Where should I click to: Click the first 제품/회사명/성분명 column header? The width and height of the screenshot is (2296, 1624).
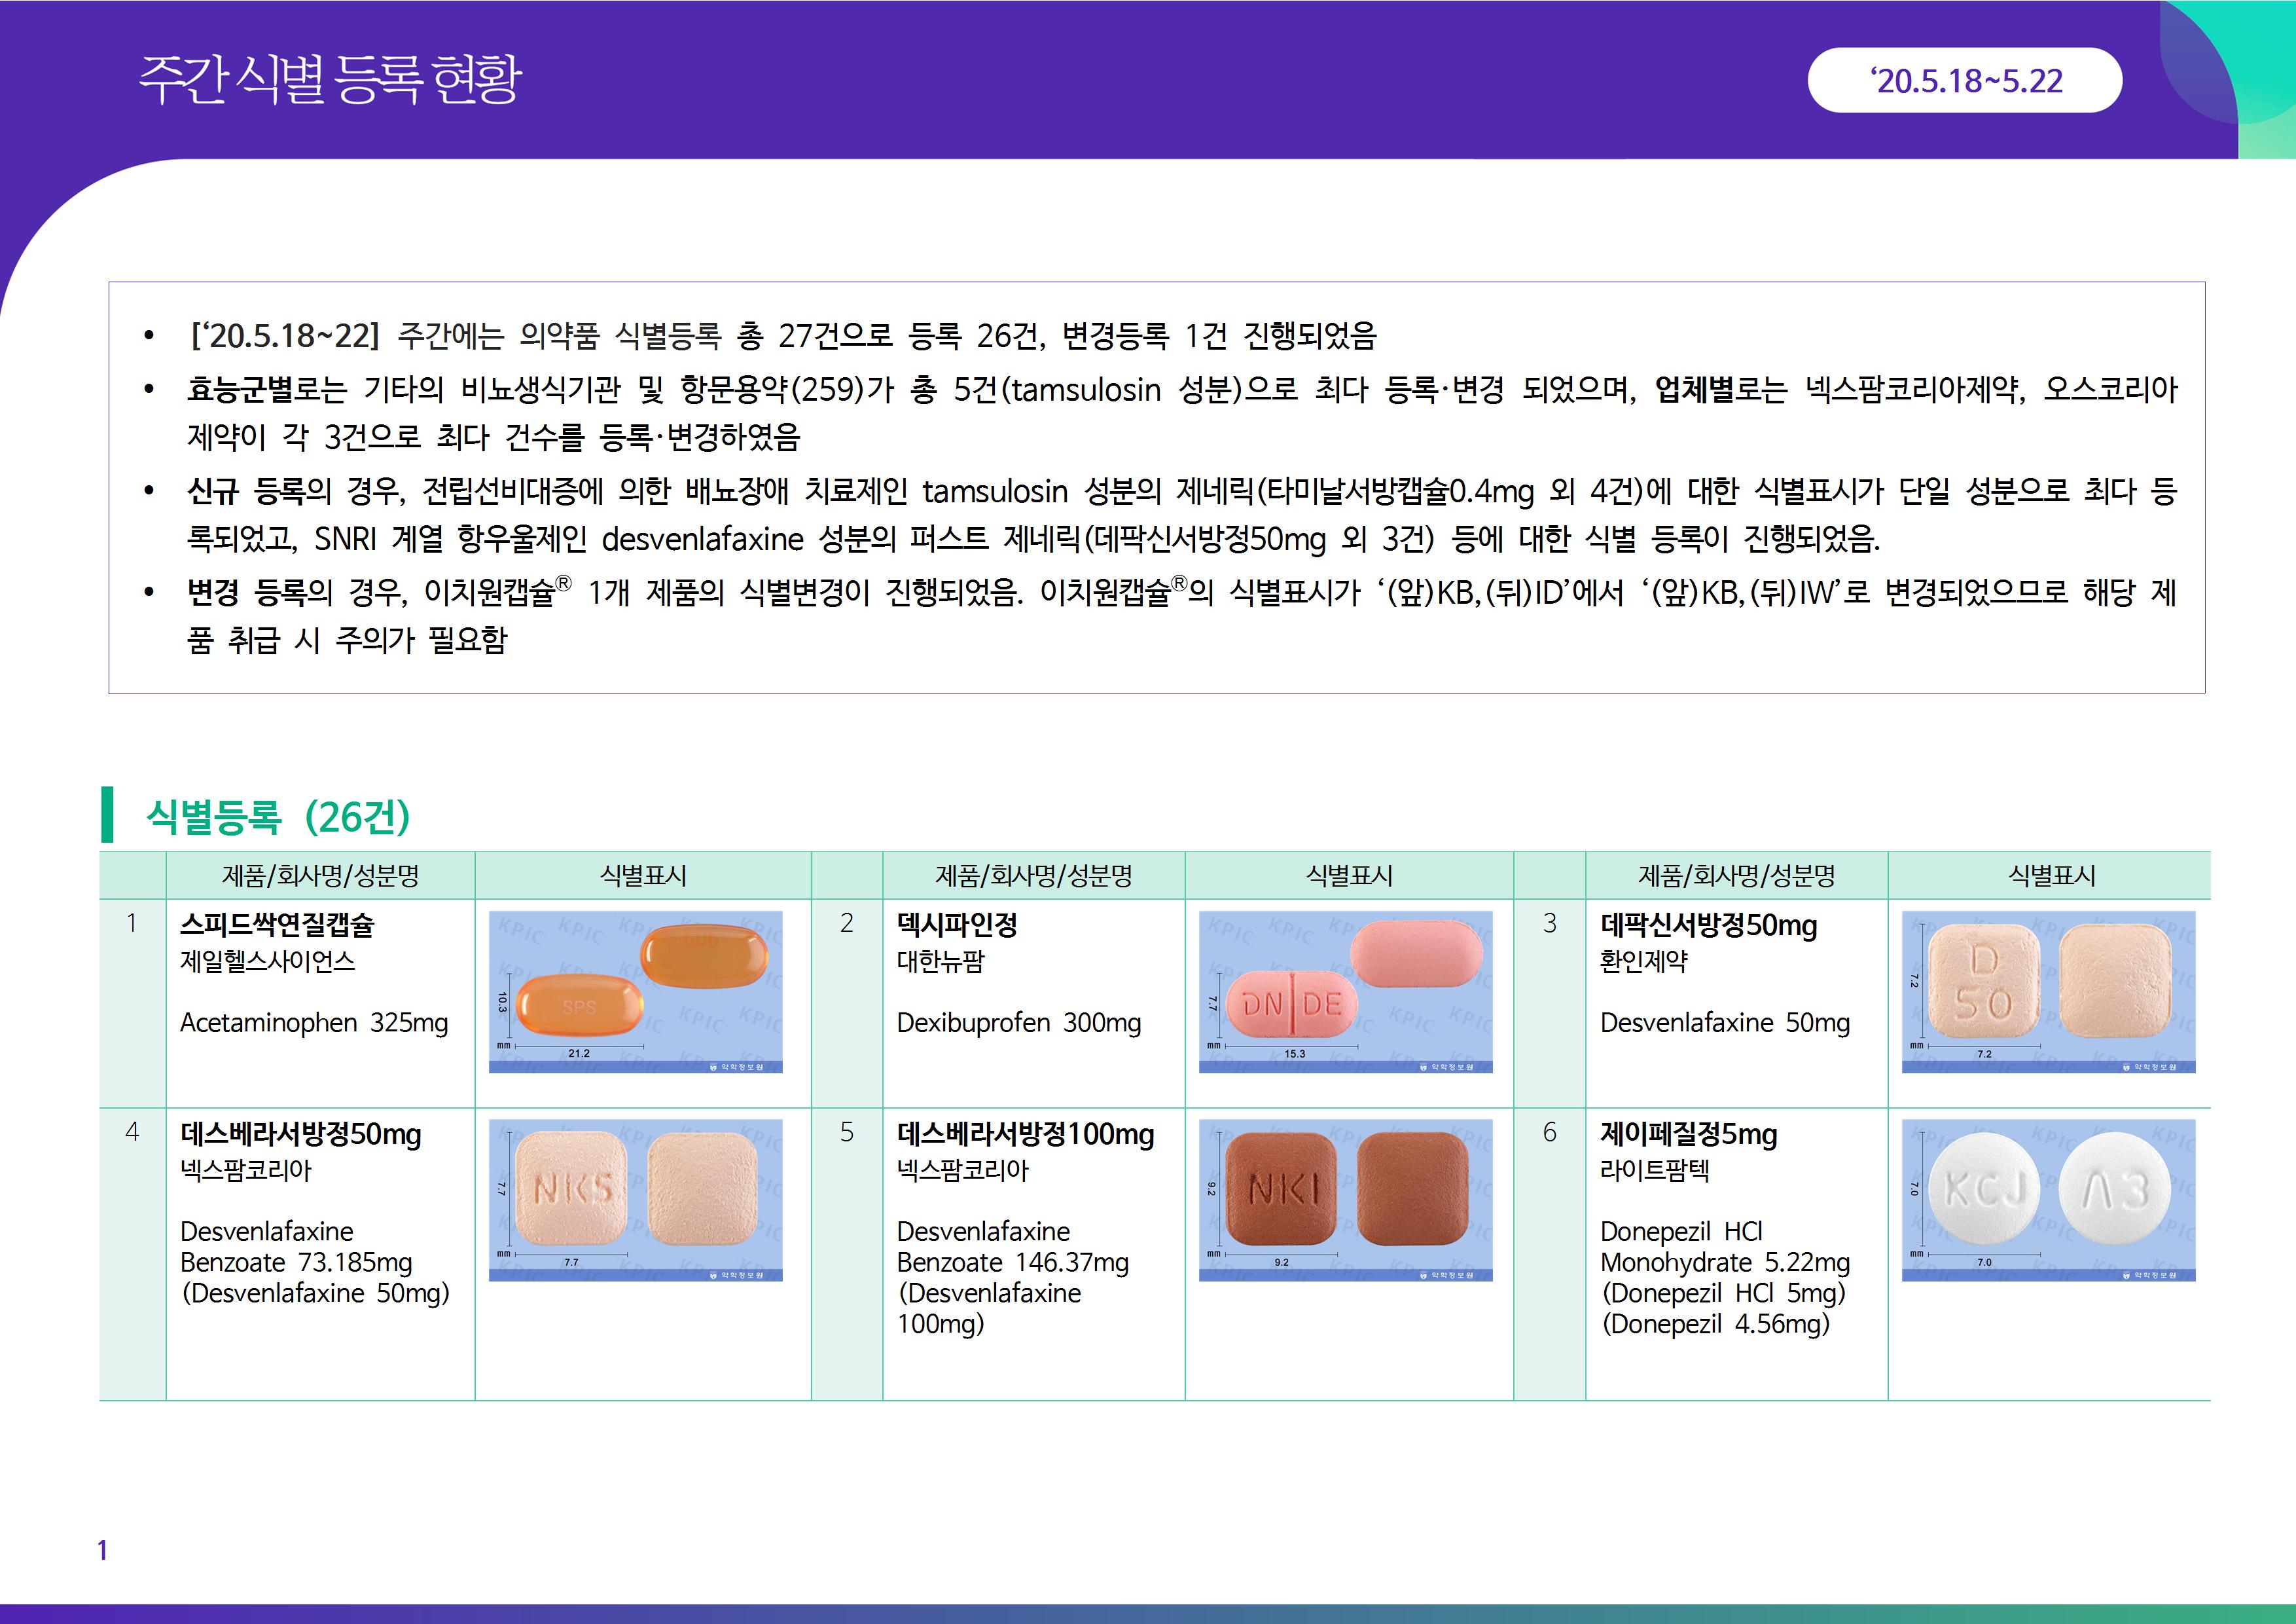coord(320,876)
